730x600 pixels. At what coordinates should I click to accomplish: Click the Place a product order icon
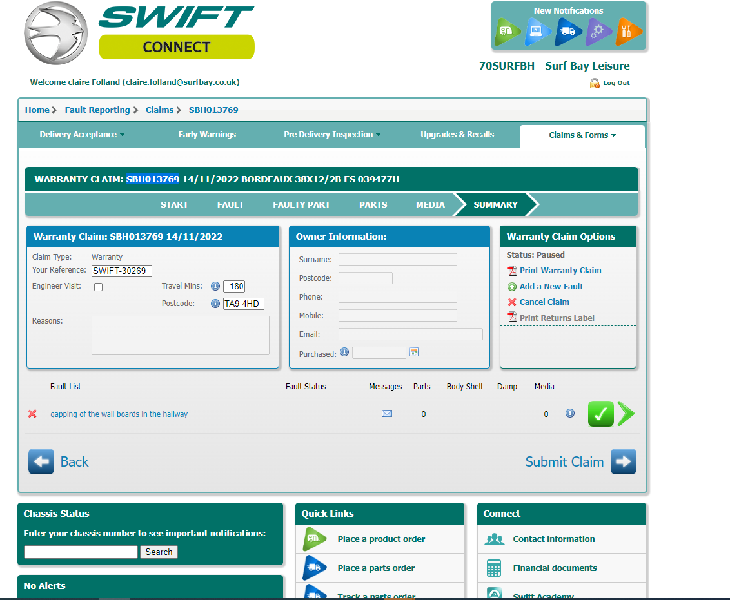click(314, 539)
